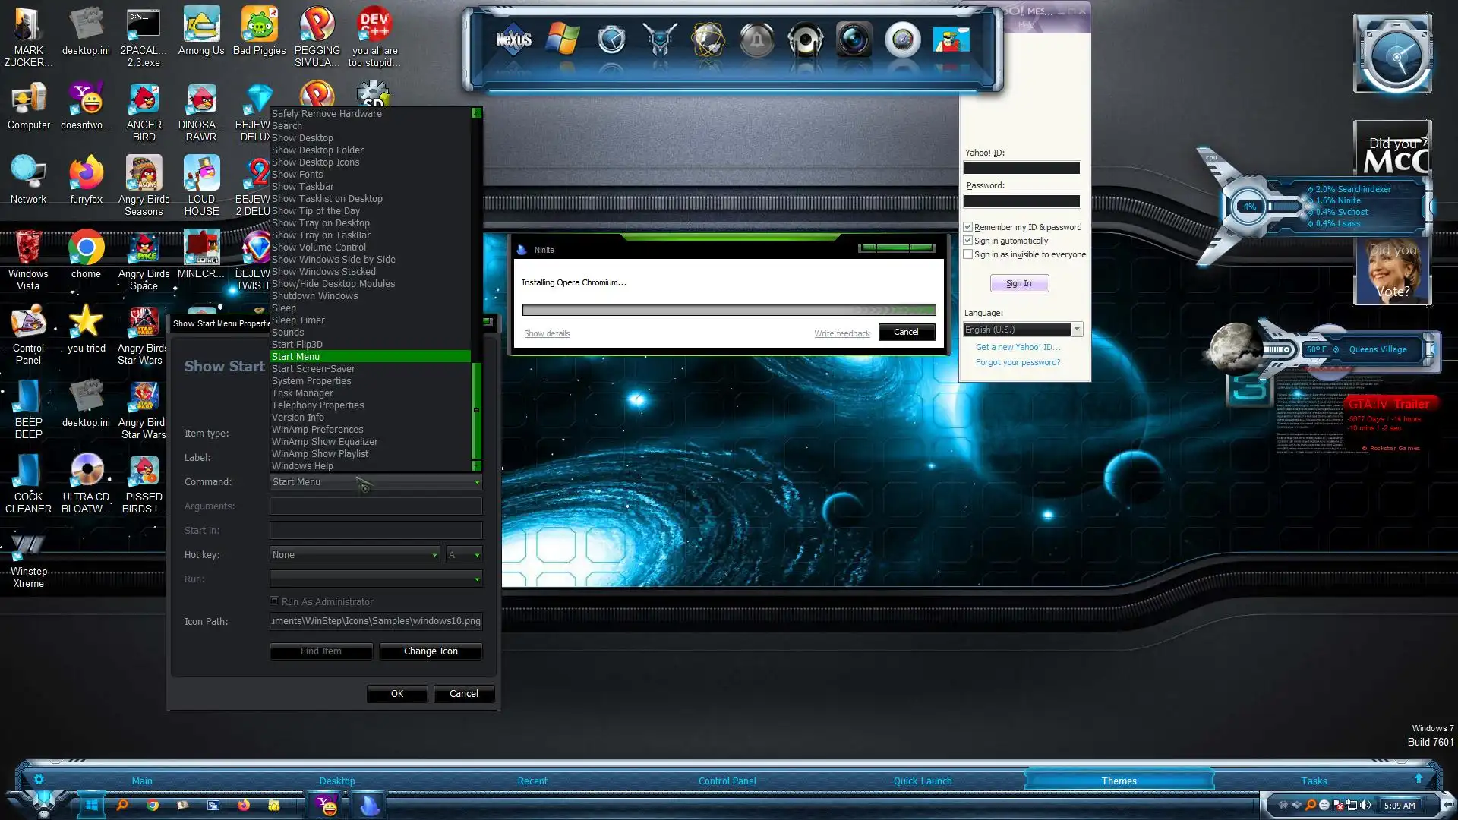Enable Sign in as invisible to everyone

968,254
